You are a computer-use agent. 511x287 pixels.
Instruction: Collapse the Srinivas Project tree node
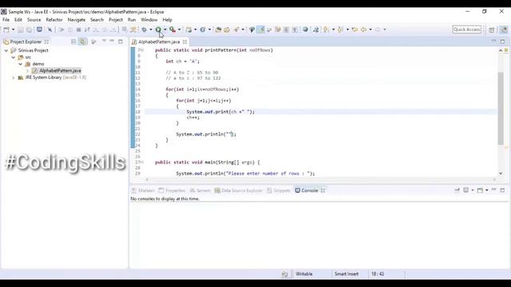tap(6, 50)
